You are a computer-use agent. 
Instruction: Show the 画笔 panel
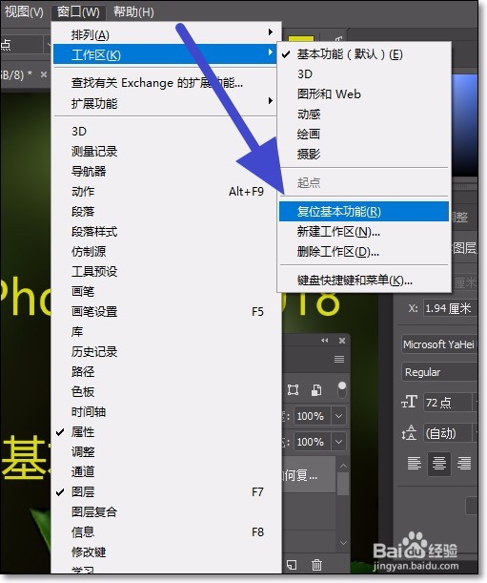point(166,292)
